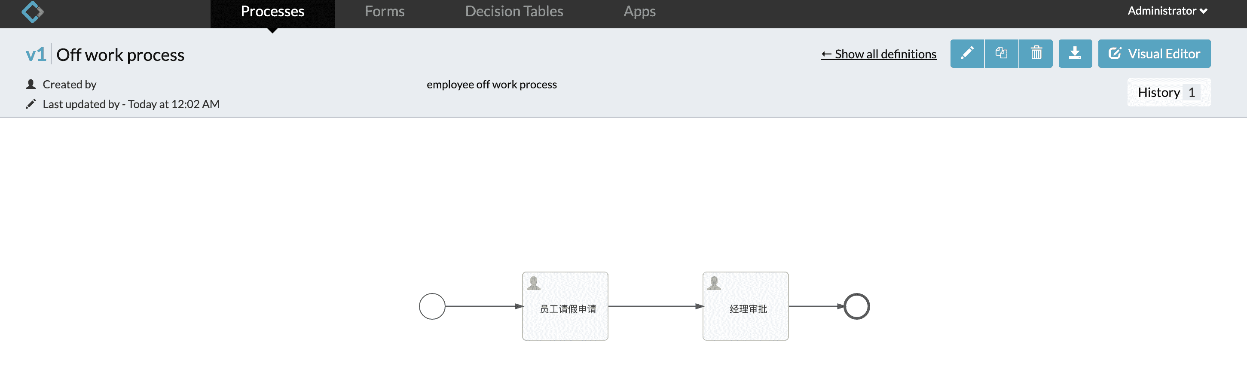Delete the model with trash icon
Viewport: 1247px width, 375px height.
coord(1036,54)
